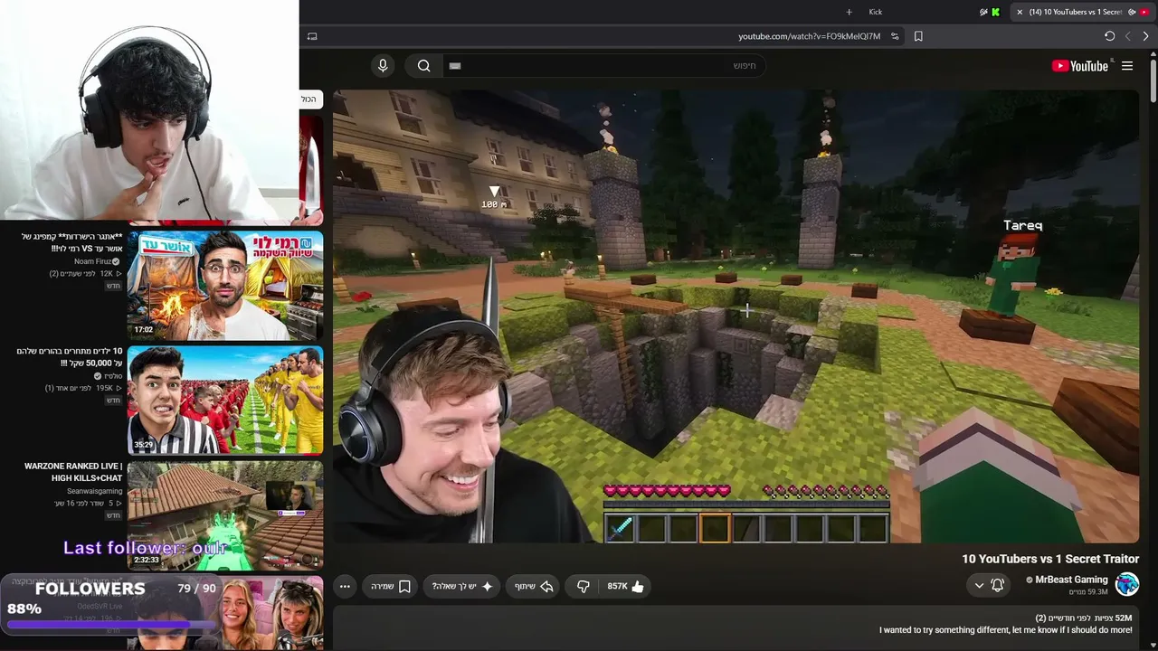The image size is (1158, 651).
Task: Expand the subscription notification bell dropdown
Action: [x=989, y=585]
